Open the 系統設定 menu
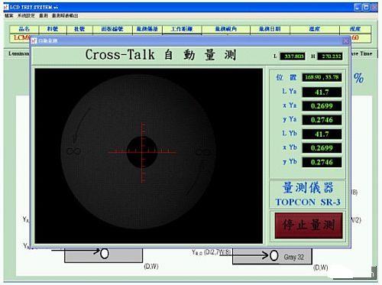 click(x=26, y=16)
